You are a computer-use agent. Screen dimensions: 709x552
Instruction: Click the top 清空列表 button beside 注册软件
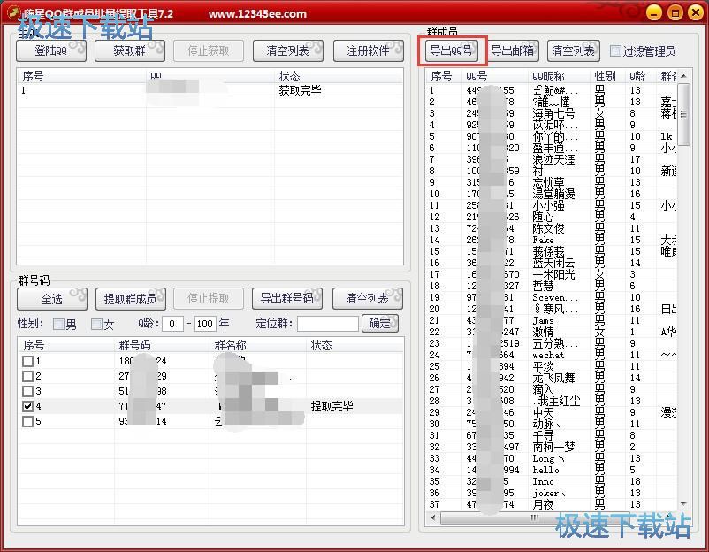tap(288, 50)
